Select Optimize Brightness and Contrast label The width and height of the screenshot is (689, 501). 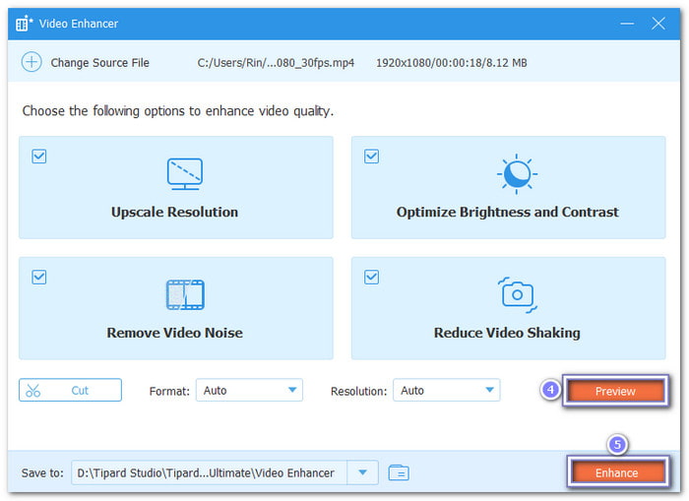(508, 212)
